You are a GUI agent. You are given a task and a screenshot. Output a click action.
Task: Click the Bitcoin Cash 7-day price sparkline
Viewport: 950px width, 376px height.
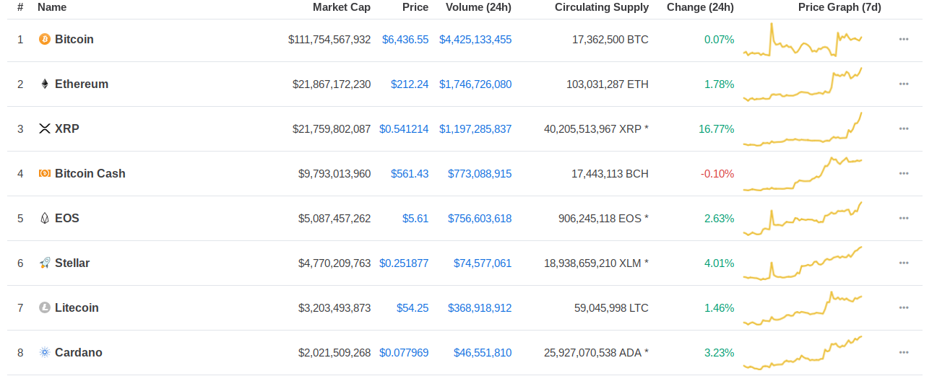tap(803, 174)
